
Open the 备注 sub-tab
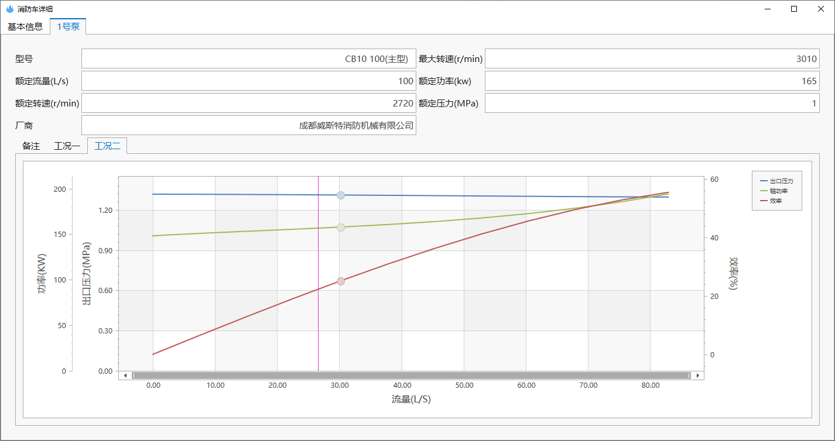click(x=31, y=146)
